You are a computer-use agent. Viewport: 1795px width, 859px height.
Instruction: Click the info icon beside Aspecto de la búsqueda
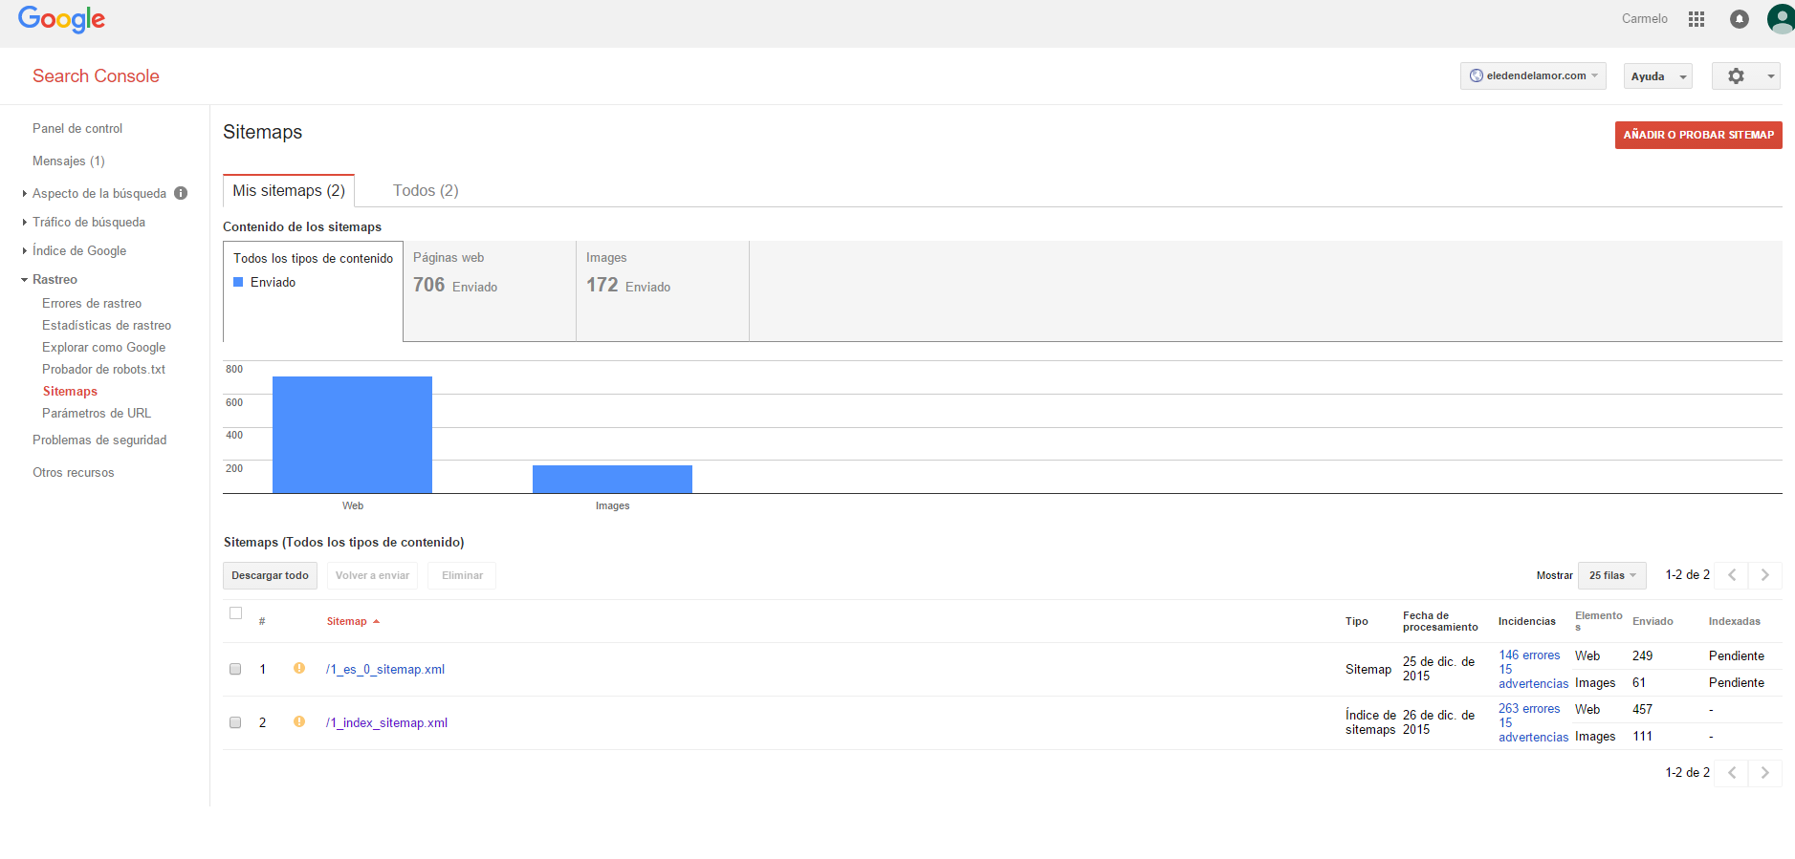point(181,193)
